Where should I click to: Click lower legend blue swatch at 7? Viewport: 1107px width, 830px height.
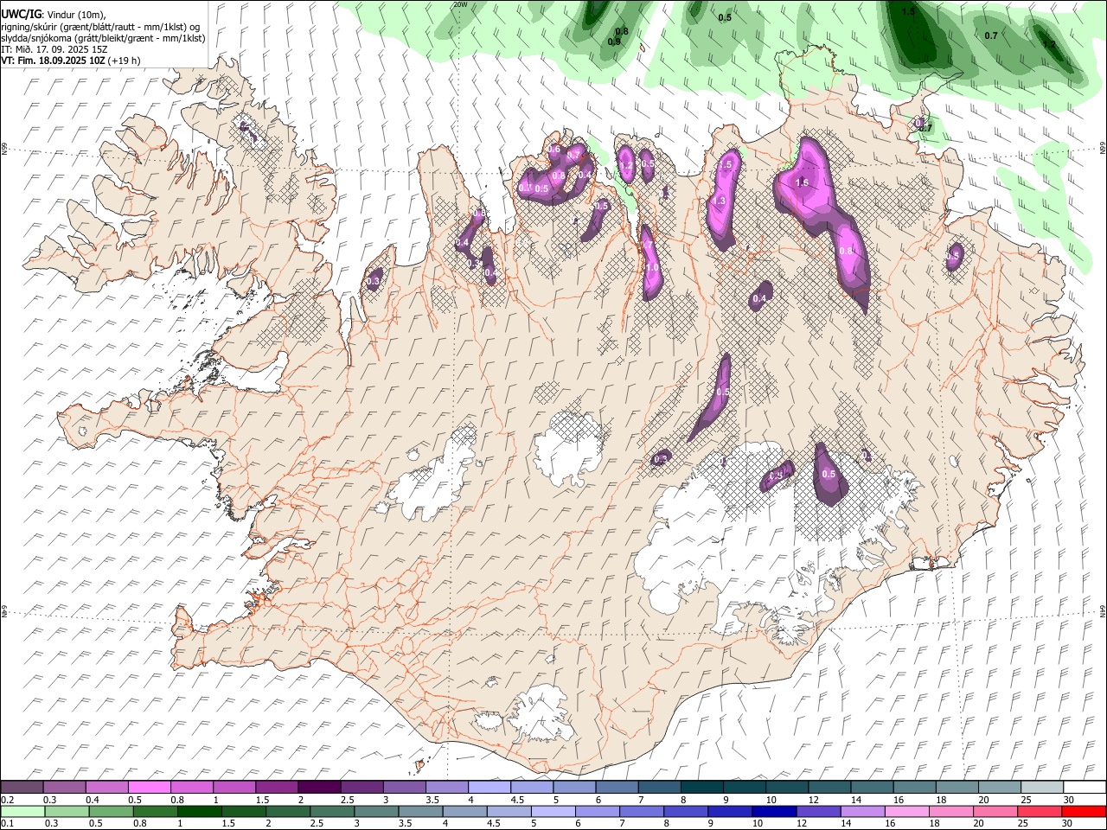click(x=641, y=811)
